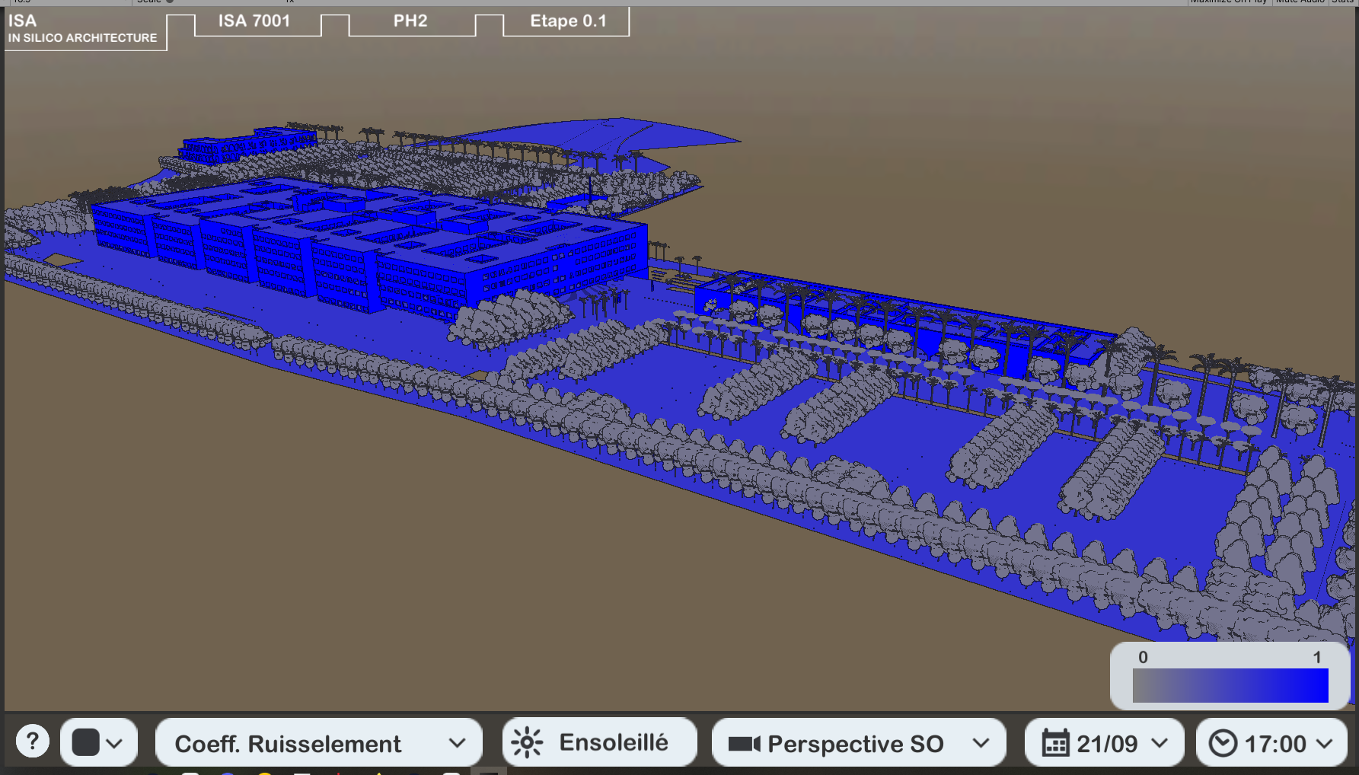Screen dimensions: 1359x775
Task: Select the ISA 7001 tab
Action: coord(254,21)
